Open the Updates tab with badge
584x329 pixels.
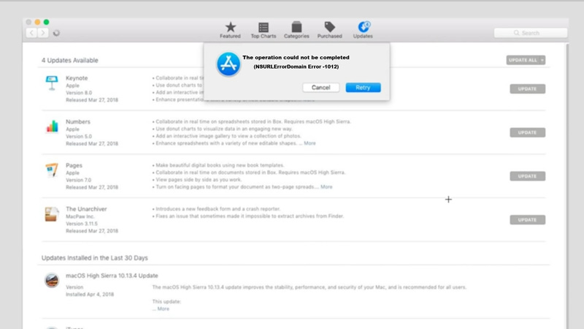click(363, 30)
